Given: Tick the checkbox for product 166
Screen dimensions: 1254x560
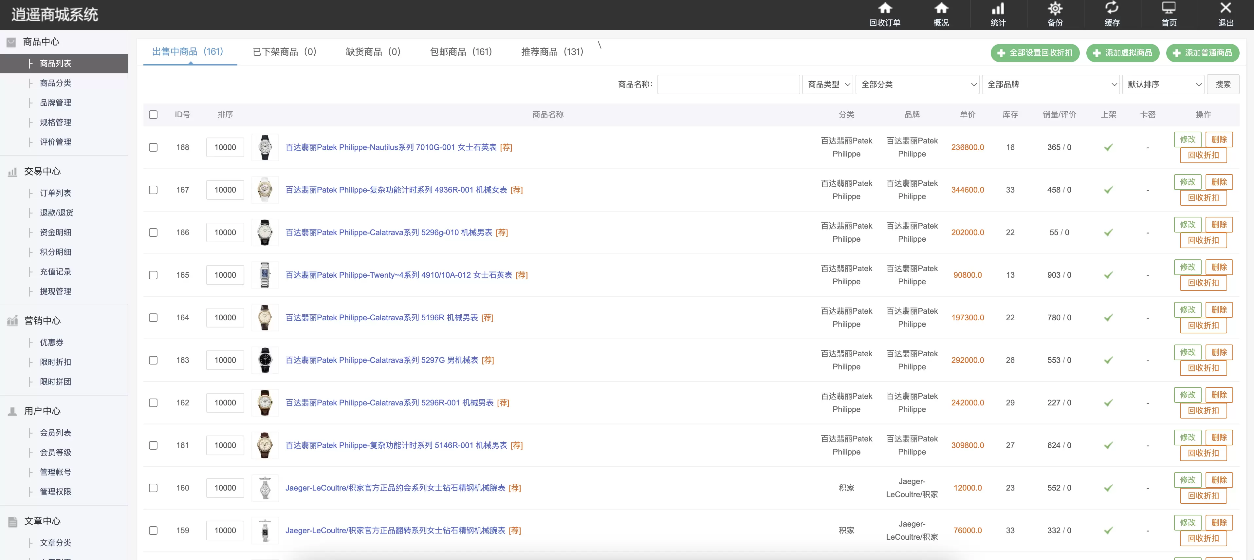Looking at the screenshot, I should pos(153,232).
